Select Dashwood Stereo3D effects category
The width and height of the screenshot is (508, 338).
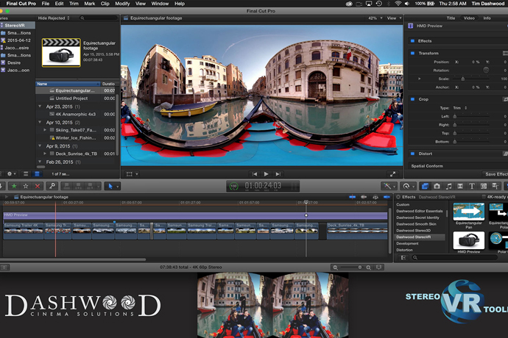414,230
